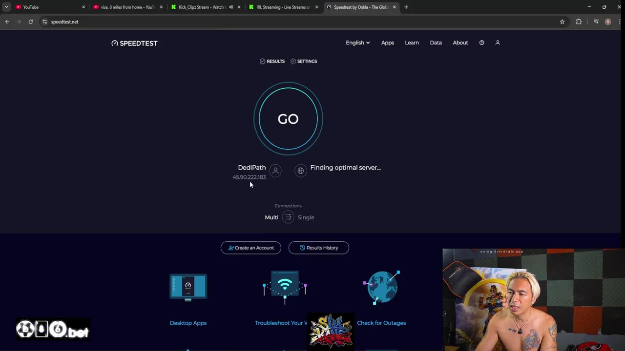
Task: View site information icon in address bar
Action: point(44,22)
